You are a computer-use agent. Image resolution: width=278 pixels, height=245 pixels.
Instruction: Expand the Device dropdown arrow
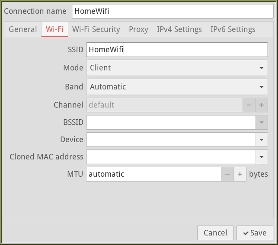click(x=261, y=140)
